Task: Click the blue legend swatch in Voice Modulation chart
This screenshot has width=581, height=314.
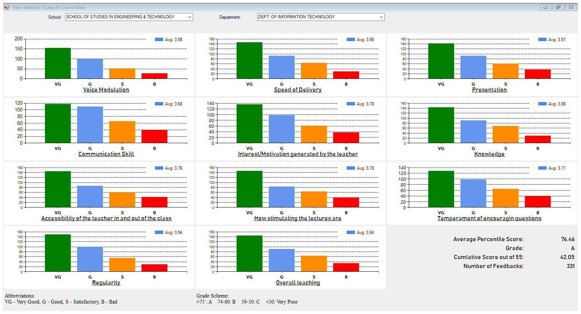Action: tap(159, 40)
